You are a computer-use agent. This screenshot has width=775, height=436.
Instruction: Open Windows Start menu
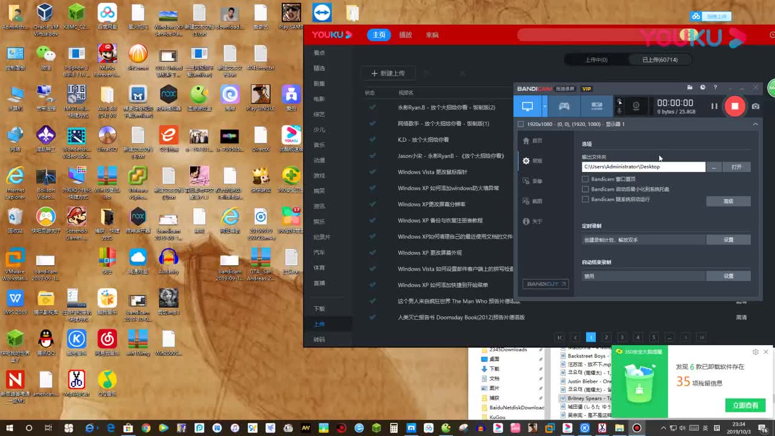[10, 428]
